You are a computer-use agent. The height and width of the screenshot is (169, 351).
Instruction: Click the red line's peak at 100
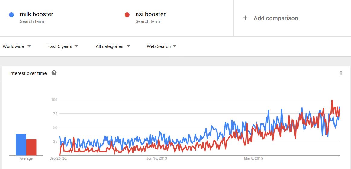pos(332,100)
